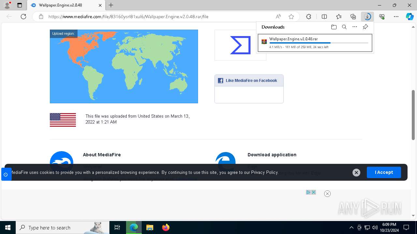417x234 pixels.
Task: Open Collections panel
Action: point(353,17)
